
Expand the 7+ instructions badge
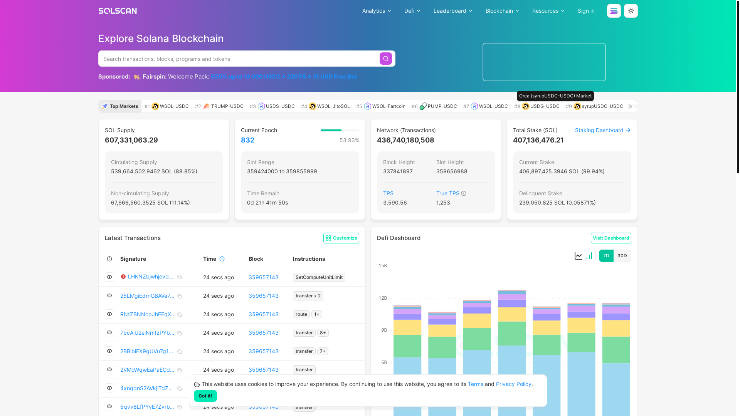323,351
